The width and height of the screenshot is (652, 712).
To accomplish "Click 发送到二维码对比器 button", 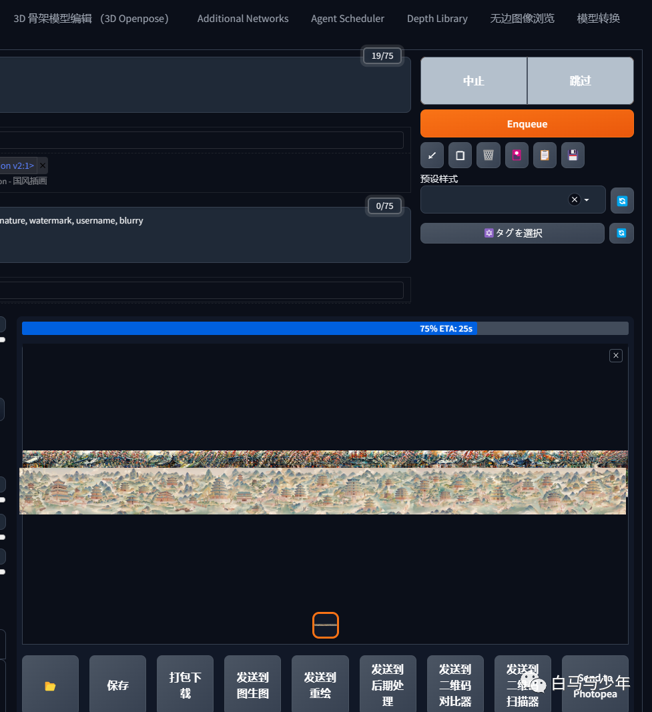I will (455, 685).
